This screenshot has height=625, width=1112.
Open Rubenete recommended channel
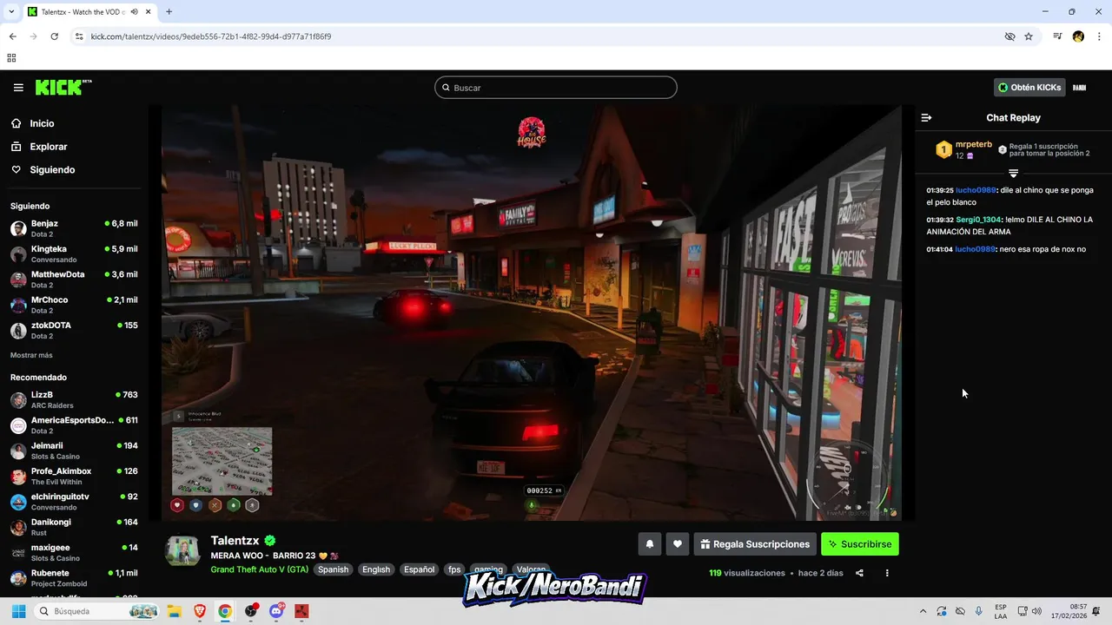tap(74, 578)
